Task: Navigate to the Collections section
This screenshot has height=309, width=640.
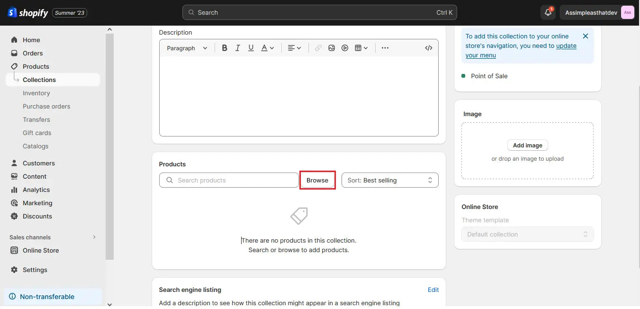Action: pyautogui.click(x=39, y=80)
